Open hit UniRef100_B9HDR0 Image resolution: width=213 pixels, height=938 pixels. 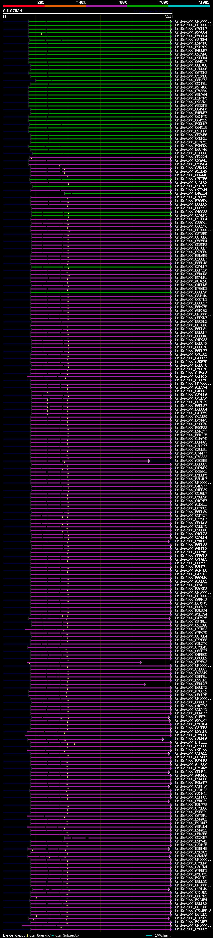tap(191, 146)
